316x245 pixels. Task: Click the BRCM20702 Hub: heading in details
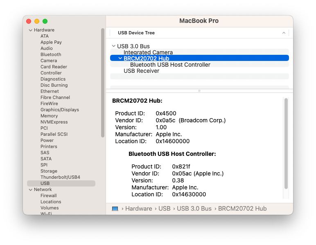[x=137, y=101]
